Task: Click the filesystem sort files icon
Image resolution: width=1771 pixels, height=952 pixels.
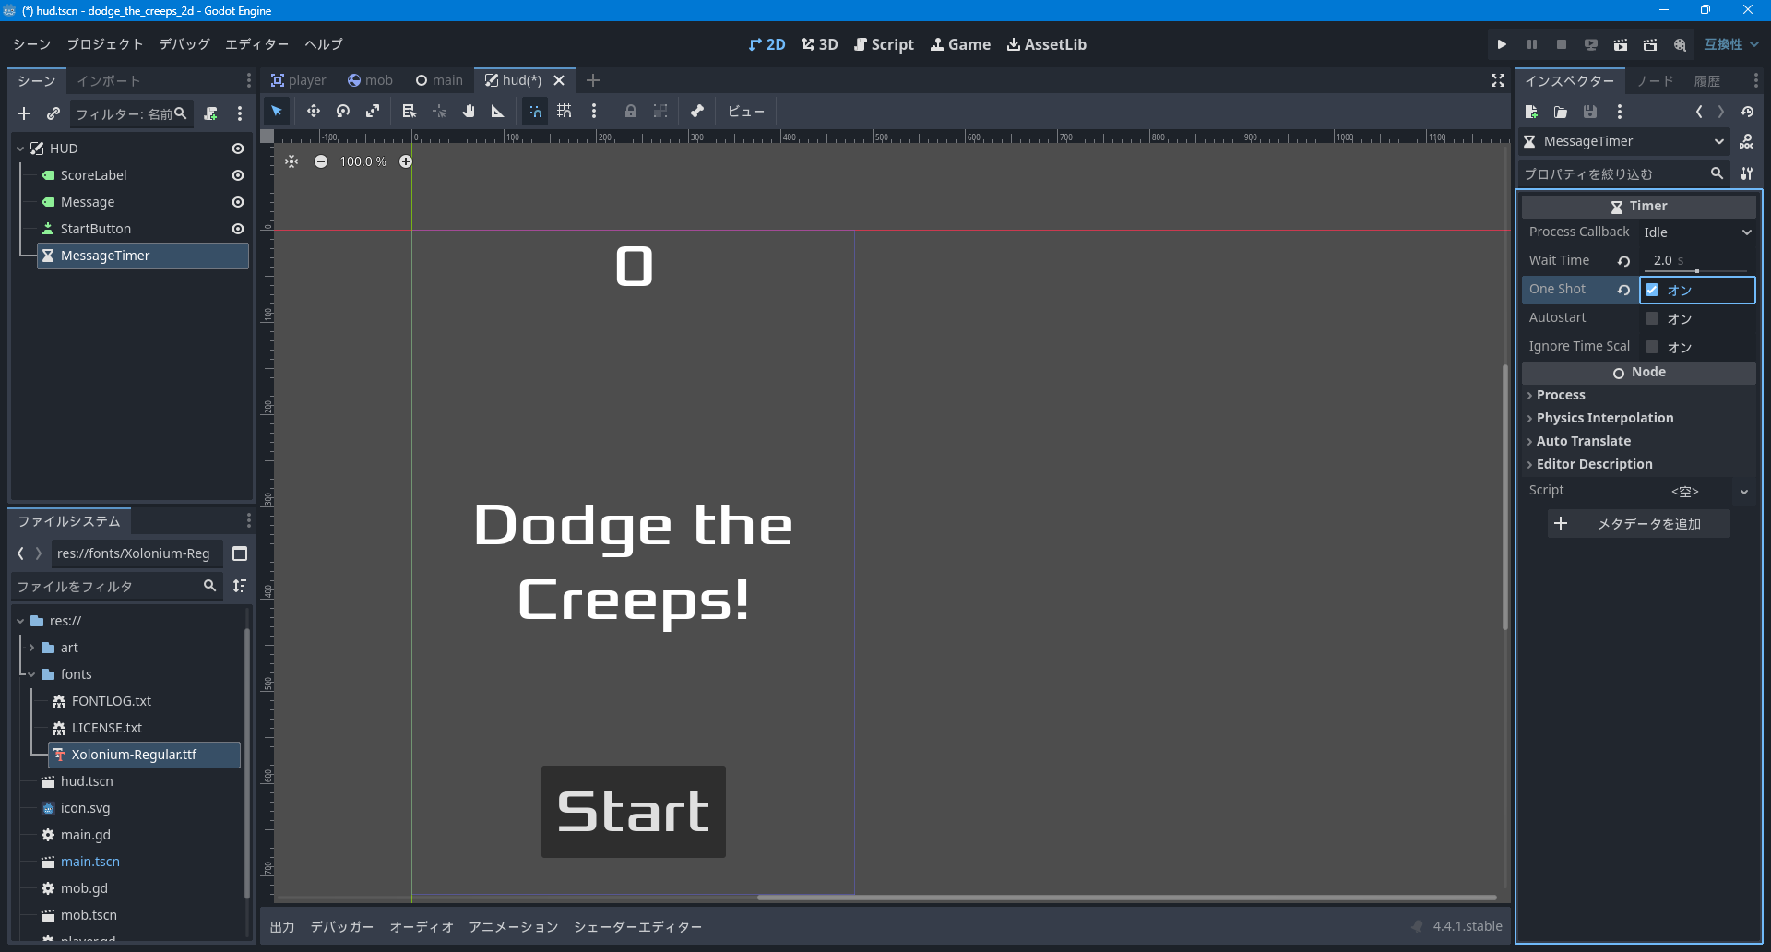Action: coord(240,586)
